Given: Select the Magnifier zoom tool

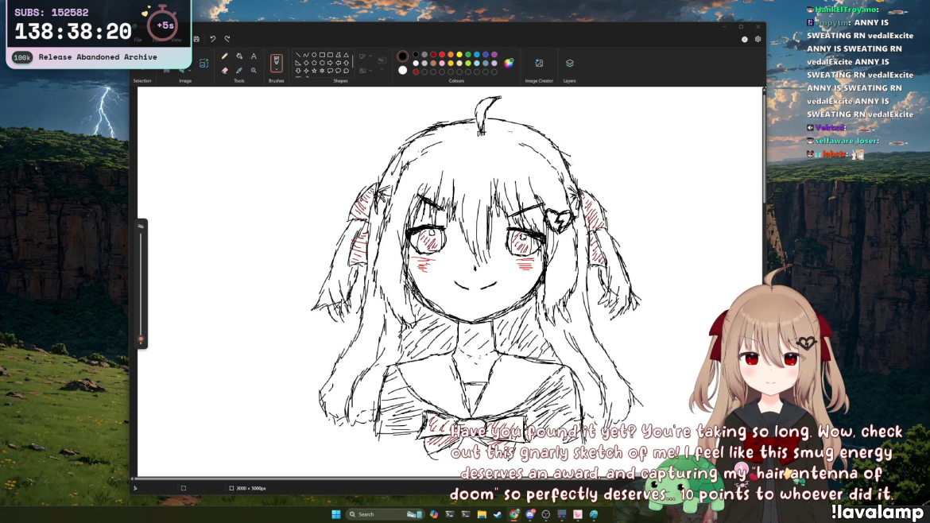Looking at the screenshot, I should (254, 70).
